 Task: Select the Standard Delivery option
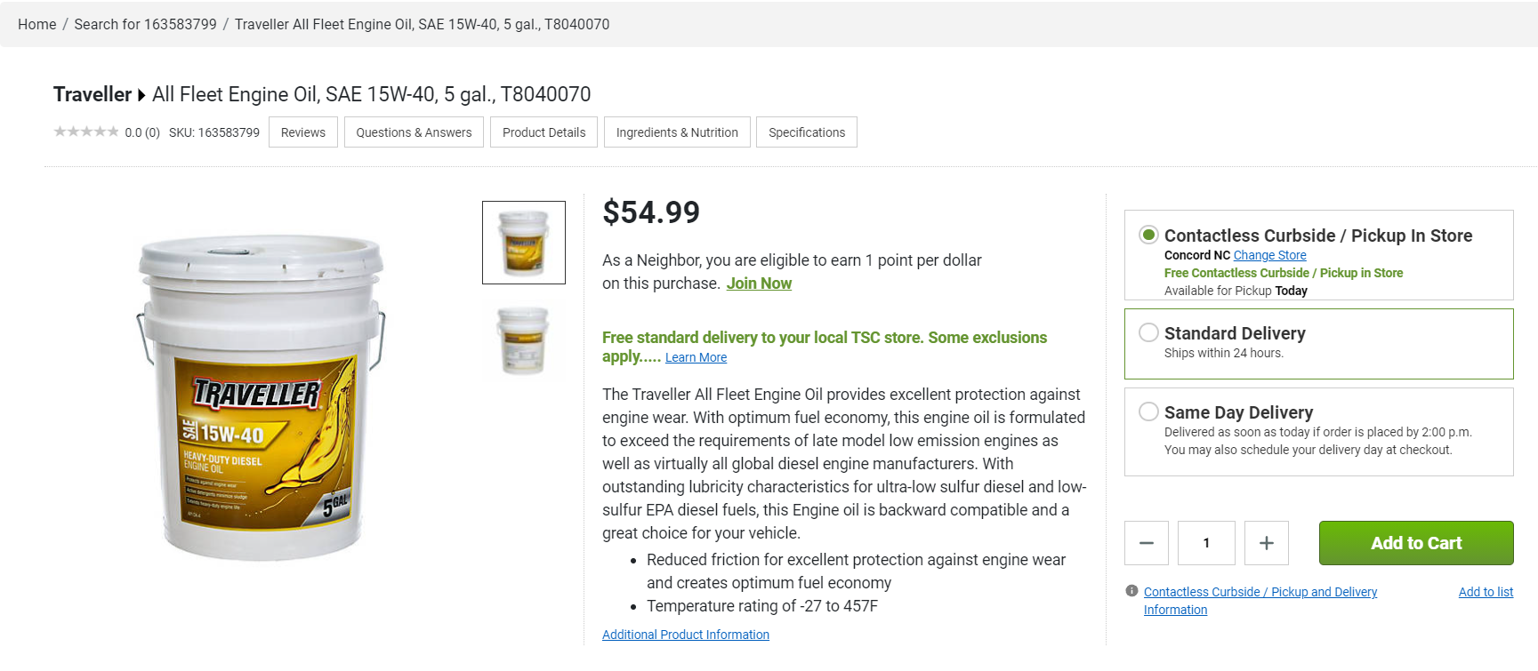(x=1148, y=332)
